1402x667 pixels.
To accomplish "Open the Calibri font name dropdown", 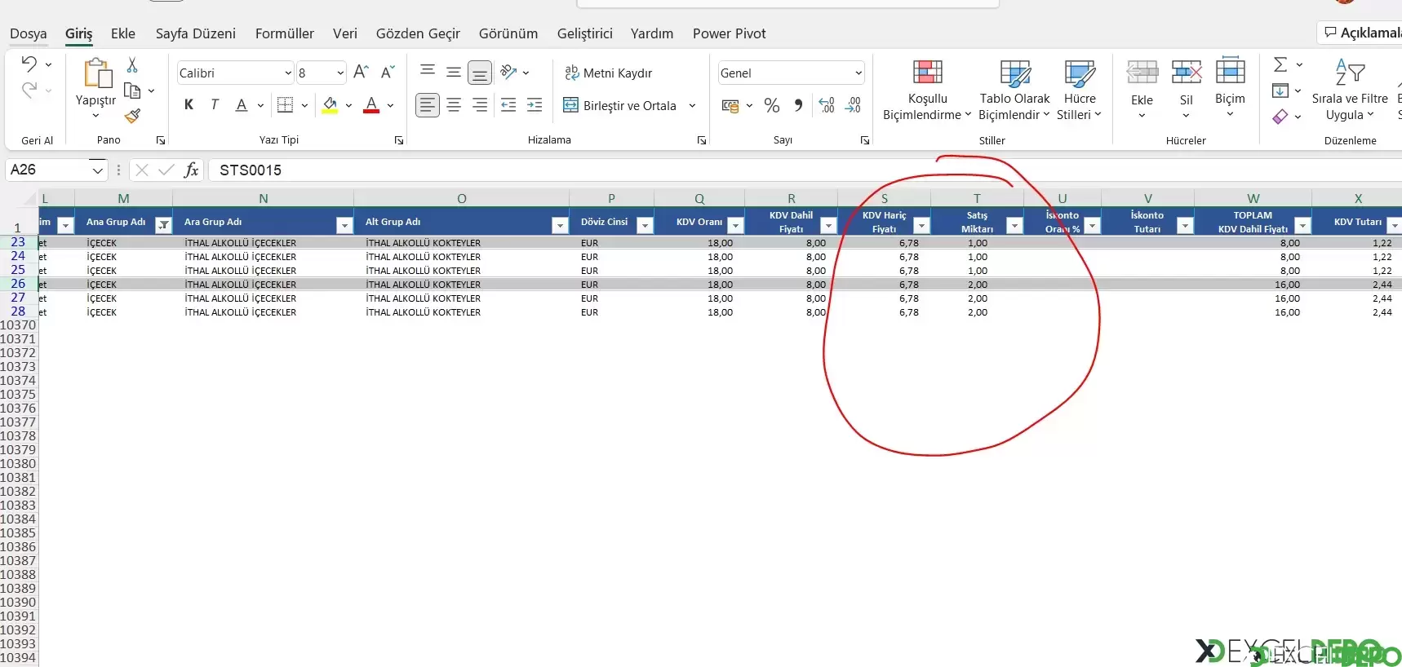I will click(x=287, y=73).
